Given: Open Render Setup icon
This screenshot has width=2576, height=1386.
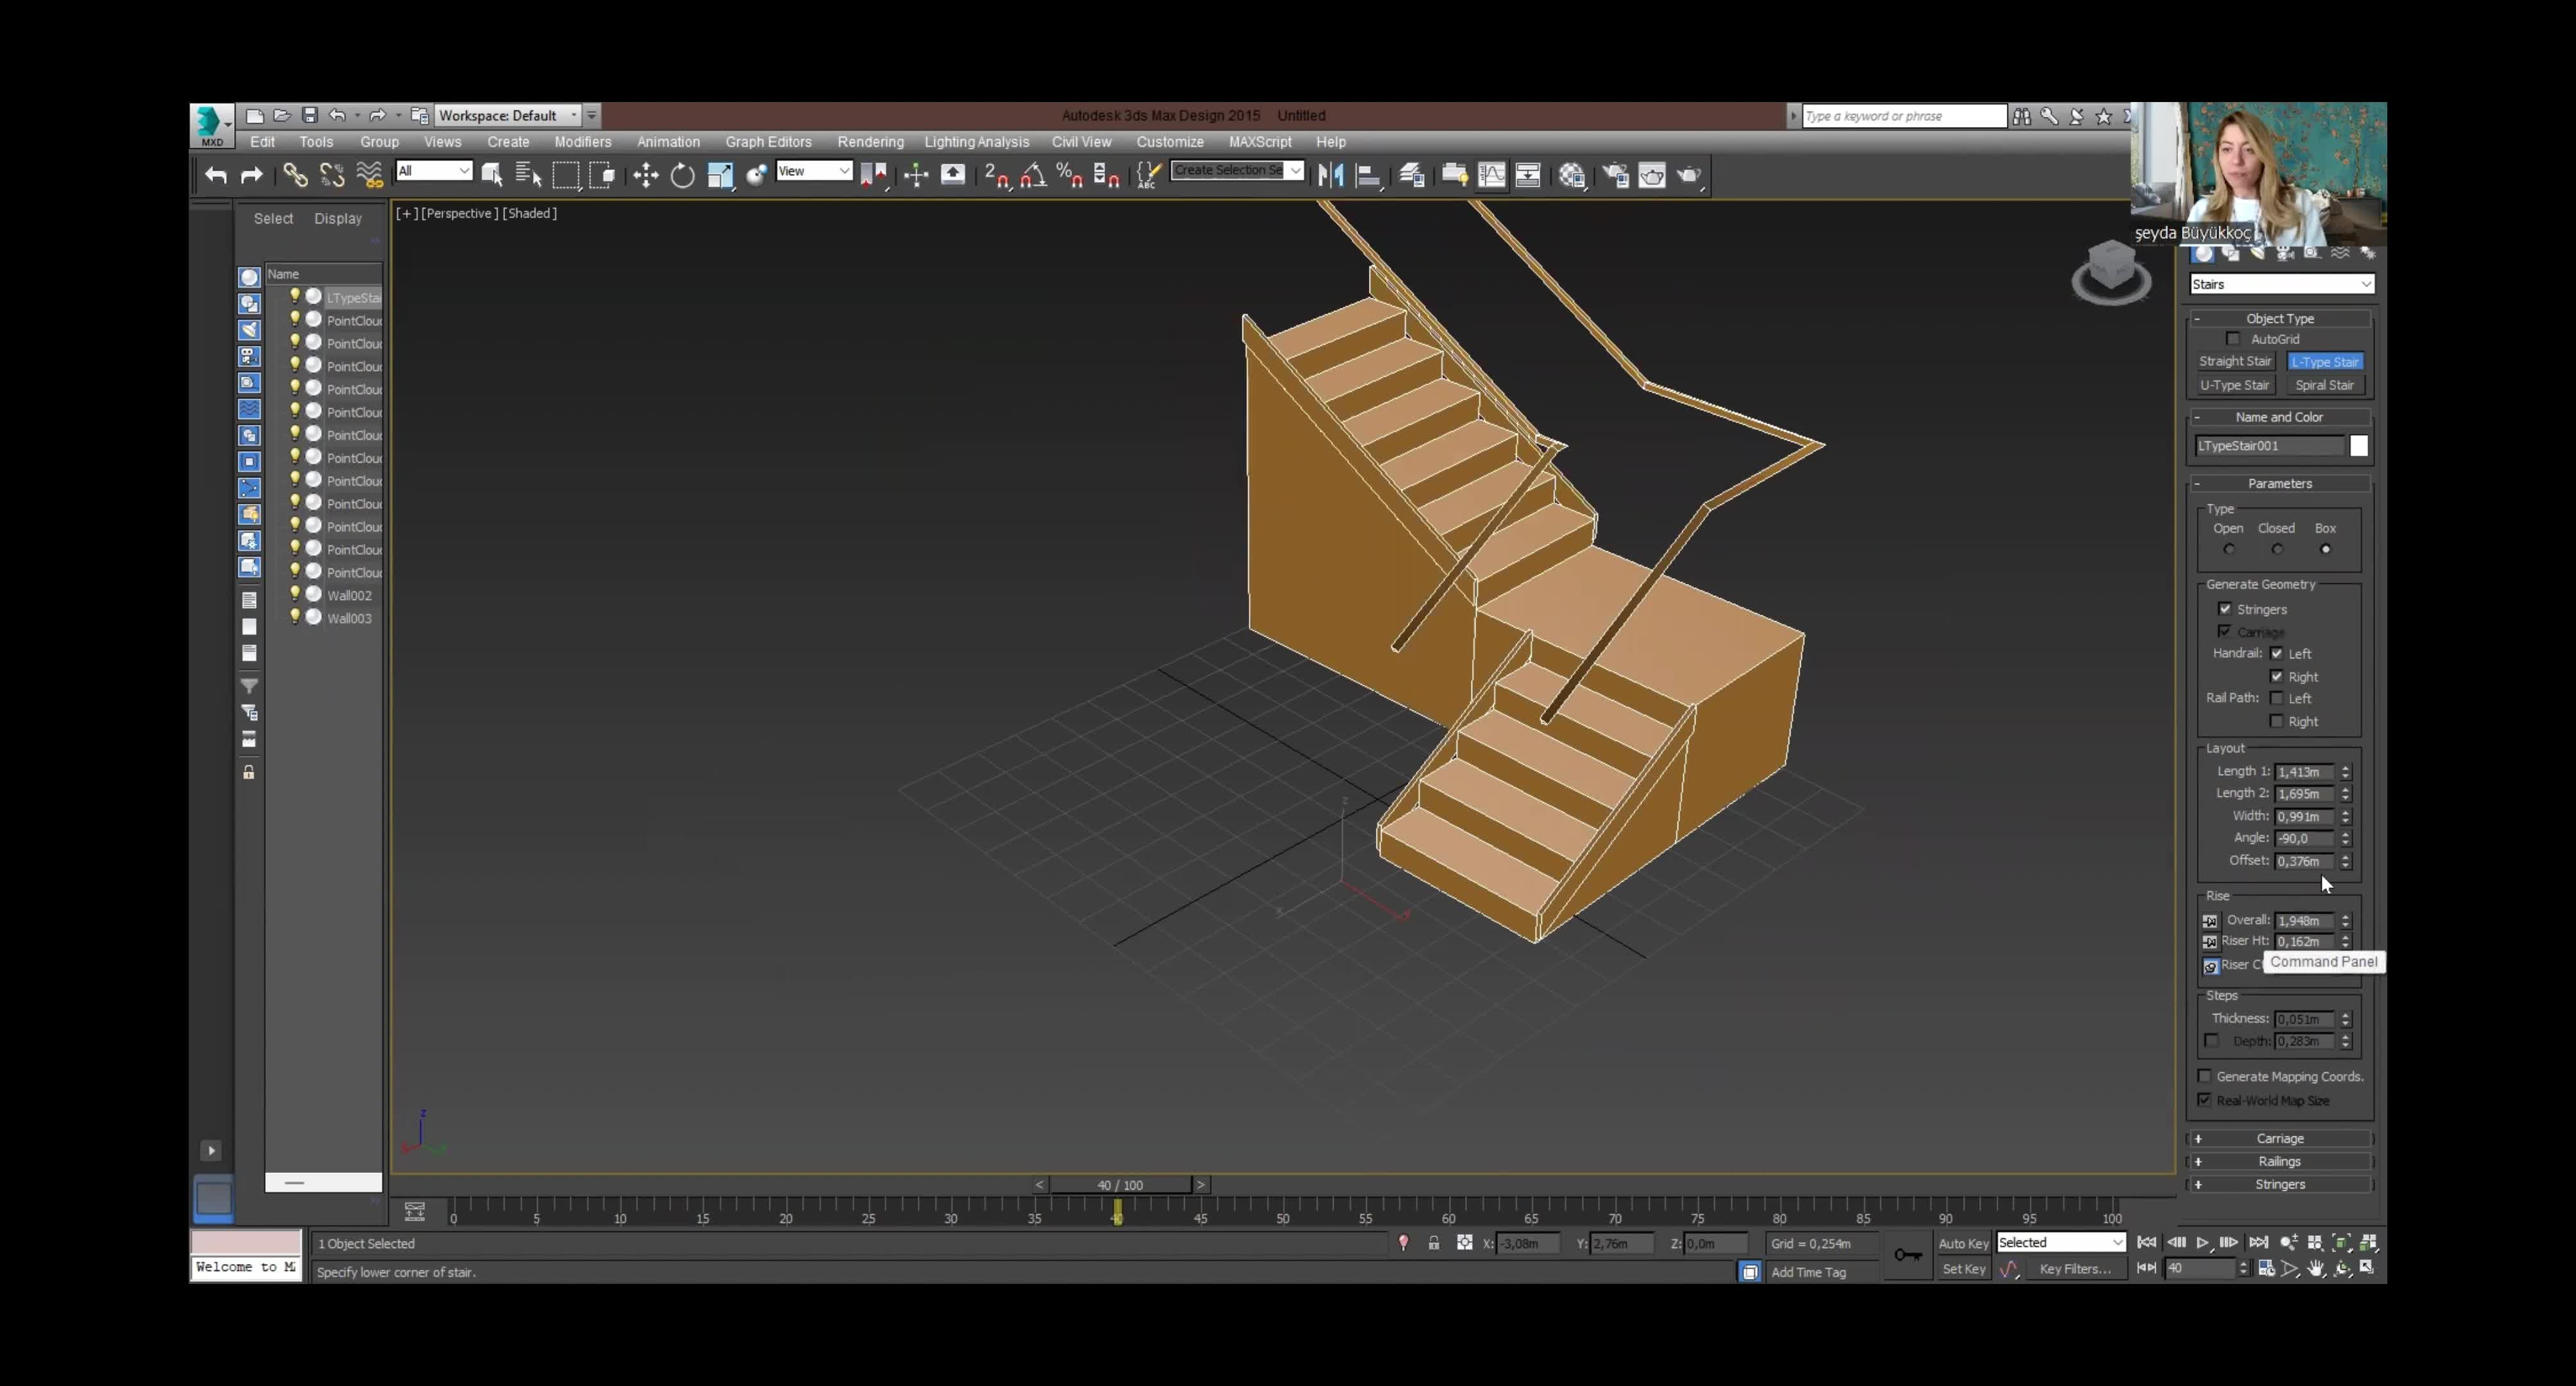Looking at the screenshot, I should tap(1615, 176).
